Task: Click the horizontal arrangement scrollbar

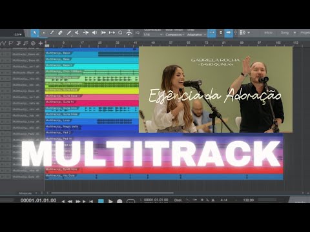Action: pos(112,193)
